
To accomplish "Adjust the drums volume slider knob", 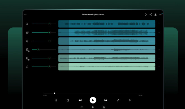I will 49,32.
